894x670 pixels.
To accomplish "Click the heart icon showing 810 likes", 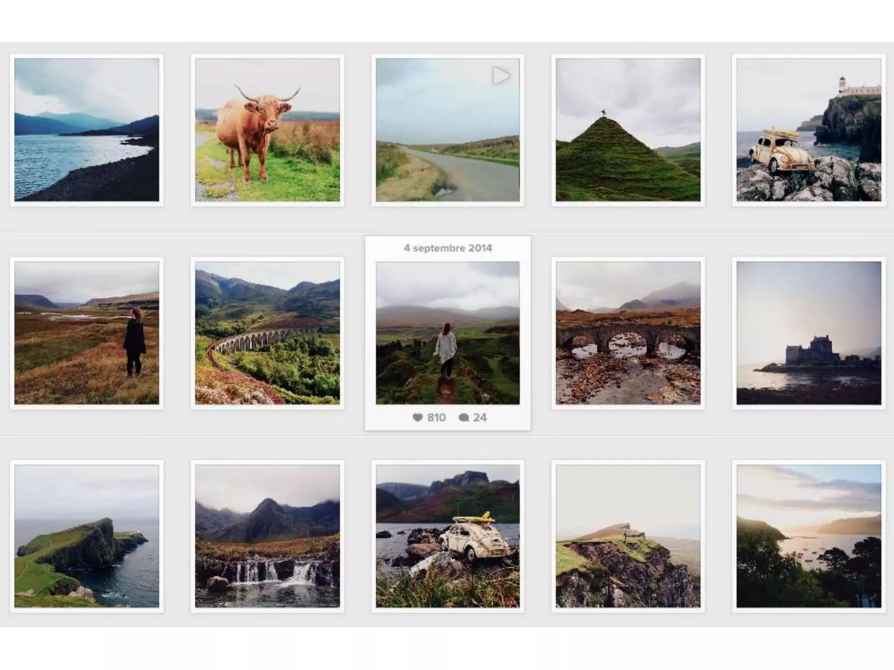I will coord(417,417).
